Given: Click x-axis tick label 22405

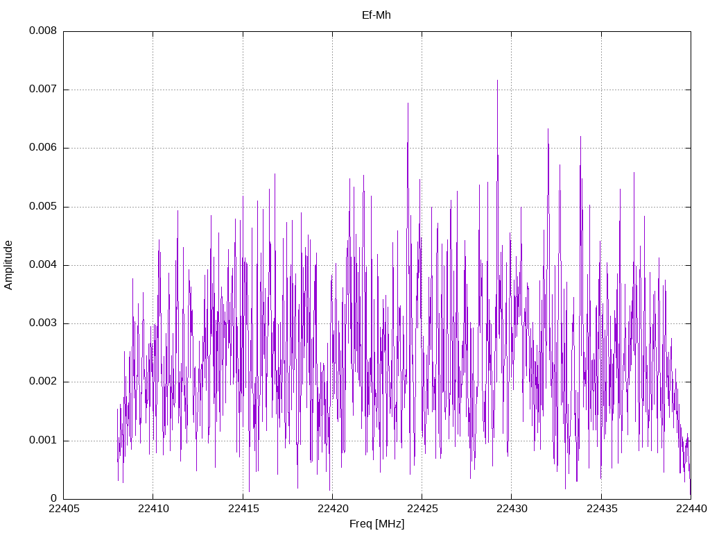Looking at the screenshot, I should click(x=64, y=509).
